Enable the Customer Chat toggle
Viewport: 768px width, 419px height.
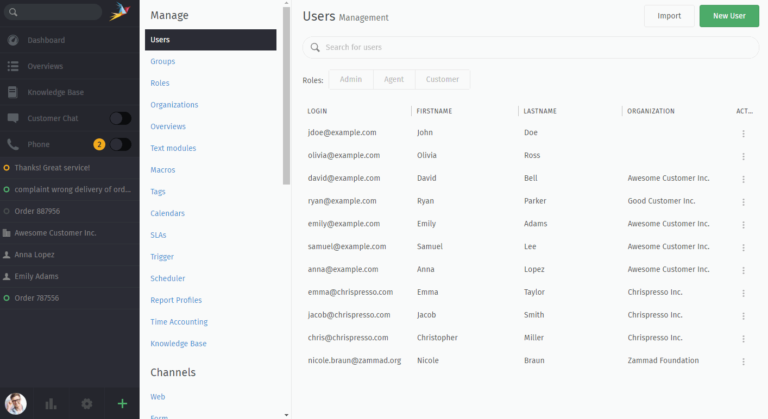[x=121, y=118]
